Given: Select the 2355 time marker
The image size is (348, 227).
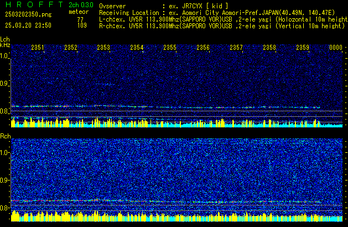Looking at the screenshot, I should point(170,47).
